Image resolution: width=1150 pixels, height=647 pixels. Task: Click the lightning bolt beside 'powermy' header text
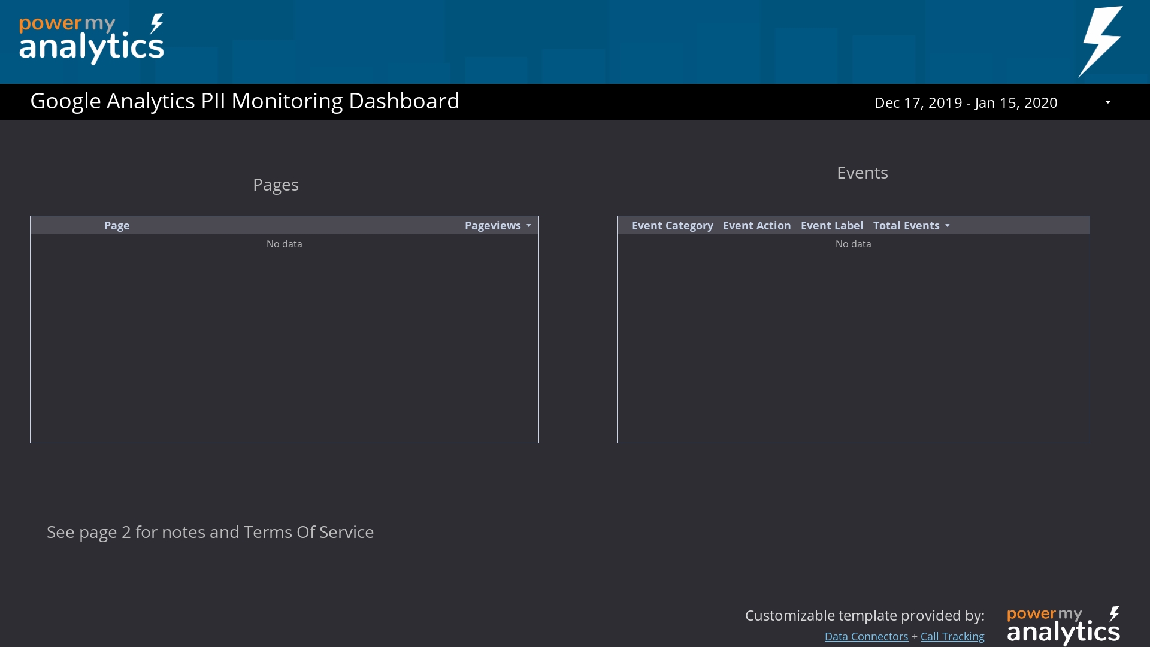(157, 23)
